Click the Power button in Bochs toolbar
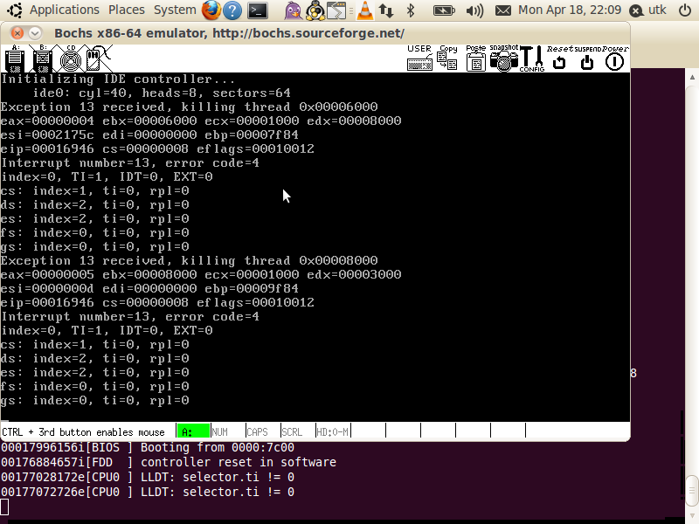 (615, 58)
